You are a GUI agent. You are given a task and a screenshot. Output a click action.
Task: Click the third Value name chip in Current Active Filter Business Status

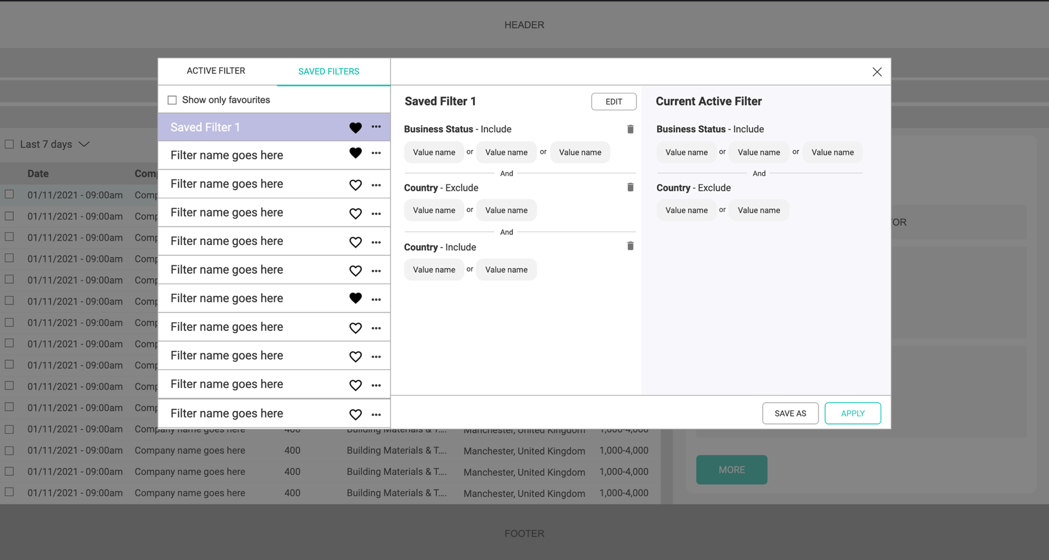click(832, 152)
